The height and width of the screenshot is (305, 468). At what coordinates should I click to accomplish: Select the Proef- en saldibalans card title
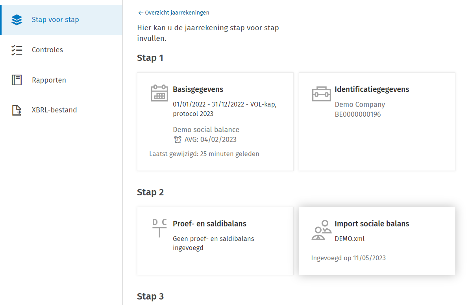tap(209, 224)
